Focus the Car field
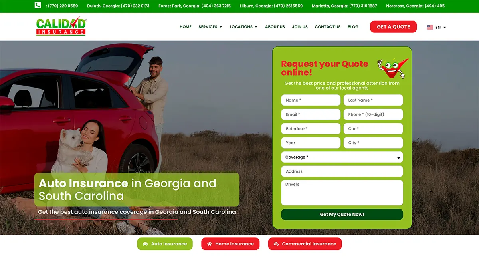 click(x=373, y=129)
